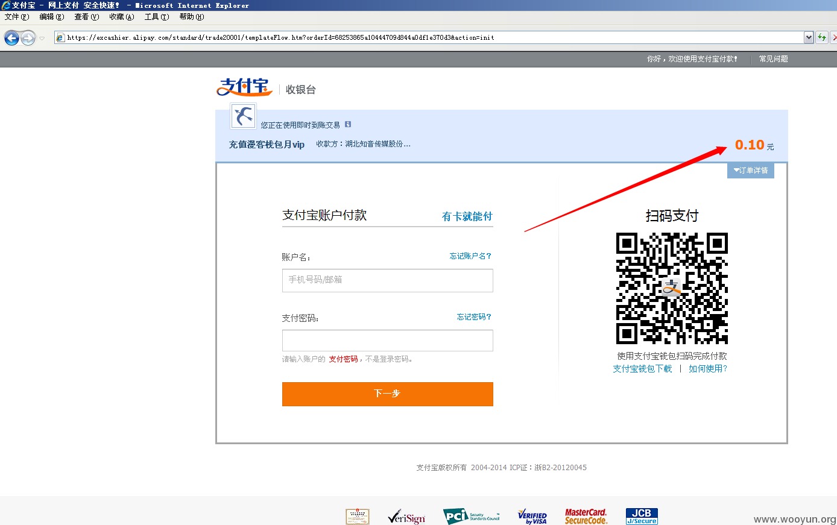
Task: Click the MasterCard SecureCode badge
Action: tap(586, 517)
